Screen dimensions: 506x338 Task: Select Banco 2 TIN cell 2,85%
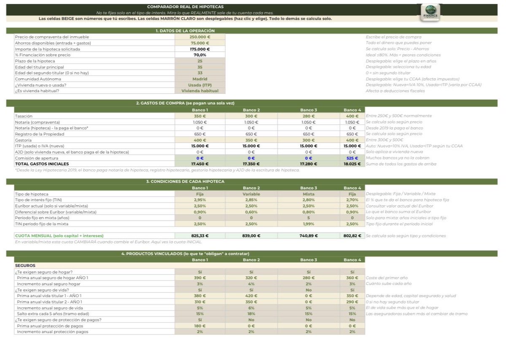[x=251, y=200]
